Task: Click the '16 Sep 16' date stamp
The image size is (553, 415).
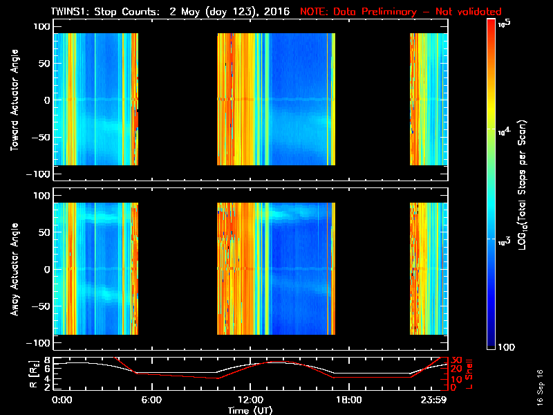Action: pyautogui.click(x=540, y=387)
